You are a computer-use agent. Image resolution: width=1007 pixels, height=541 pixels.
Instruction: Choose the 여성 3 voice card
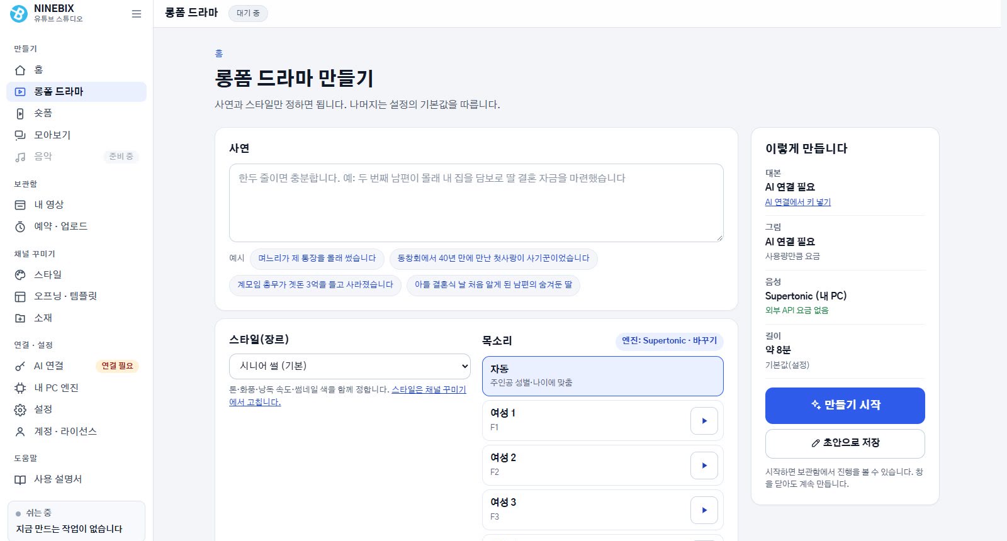(602, 510)
